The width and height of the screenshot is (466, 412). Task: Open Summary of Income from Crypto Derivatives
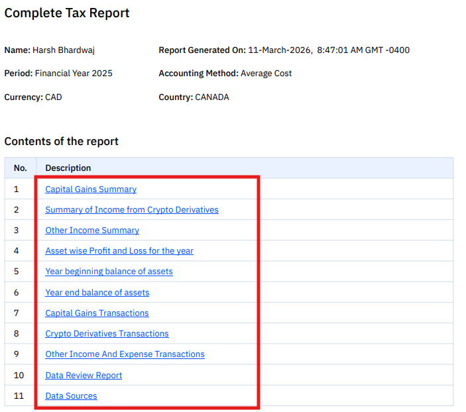coord(132,210)
